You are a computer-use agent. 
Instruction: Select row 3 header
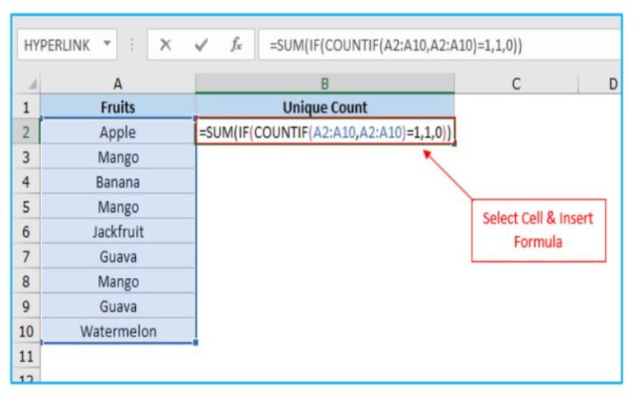(x=26, y=157)
